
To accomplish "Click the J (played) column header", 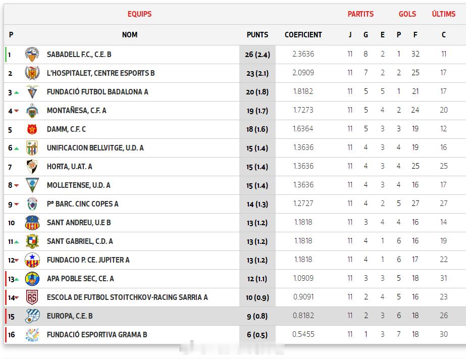I will point(350,35).
